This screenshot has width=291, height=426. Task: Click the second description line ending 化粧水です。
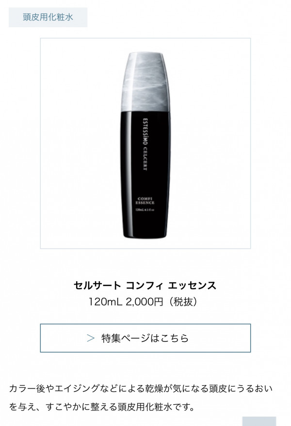click(x=102, y=407)
